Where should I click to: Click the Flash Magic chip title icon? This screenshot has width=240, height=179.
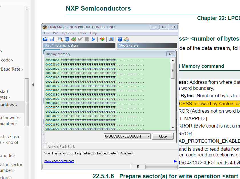[45, 27]
